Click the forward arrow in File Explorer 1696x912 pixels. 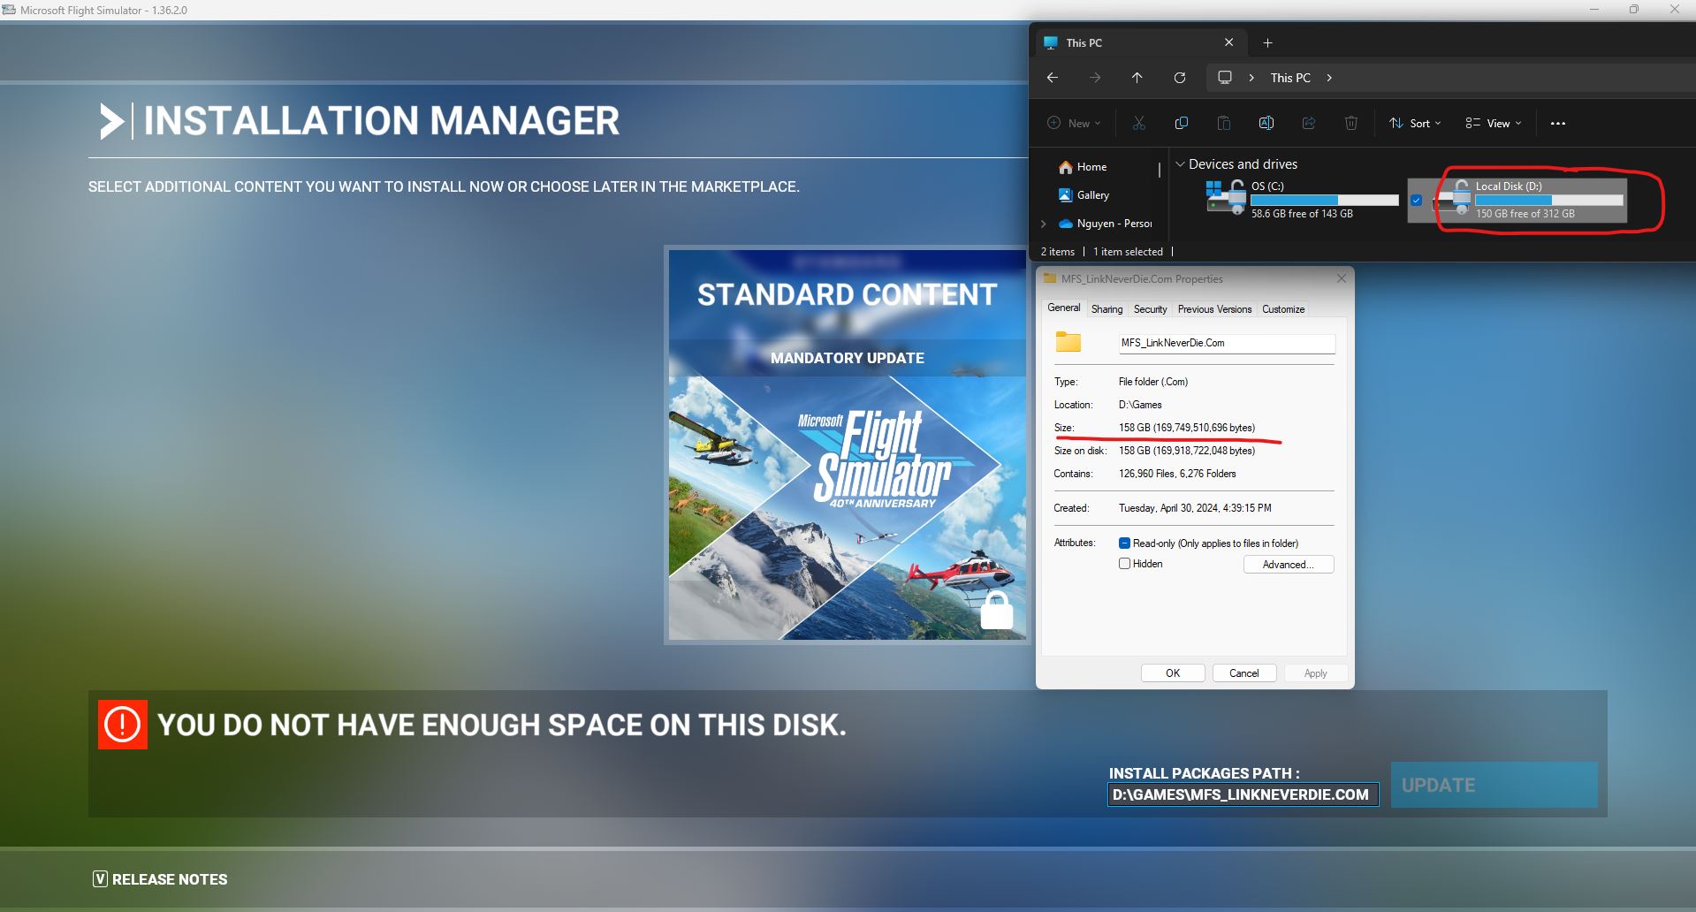coord(1095,78)
